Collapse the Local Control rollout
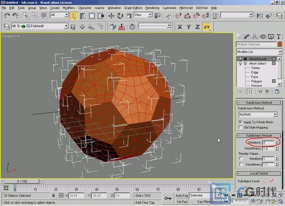Viewport: 285px width, 206px height. coord(259,173)
